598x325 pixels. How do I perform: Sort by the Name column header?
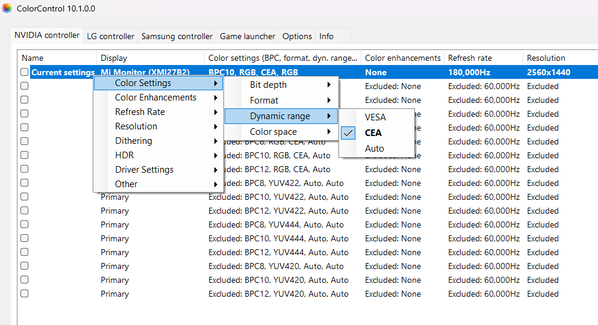(57, 58)
